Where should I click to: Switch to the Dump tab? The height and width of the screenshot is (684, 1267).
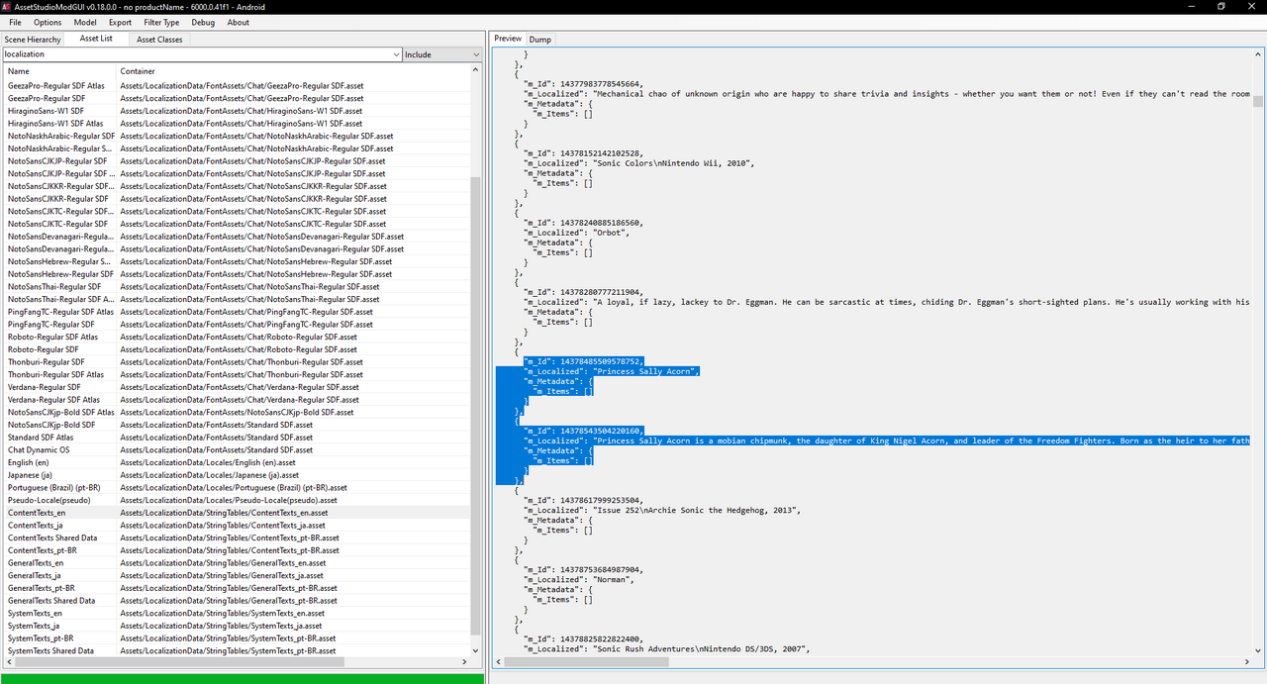click(x=539, y=40)
